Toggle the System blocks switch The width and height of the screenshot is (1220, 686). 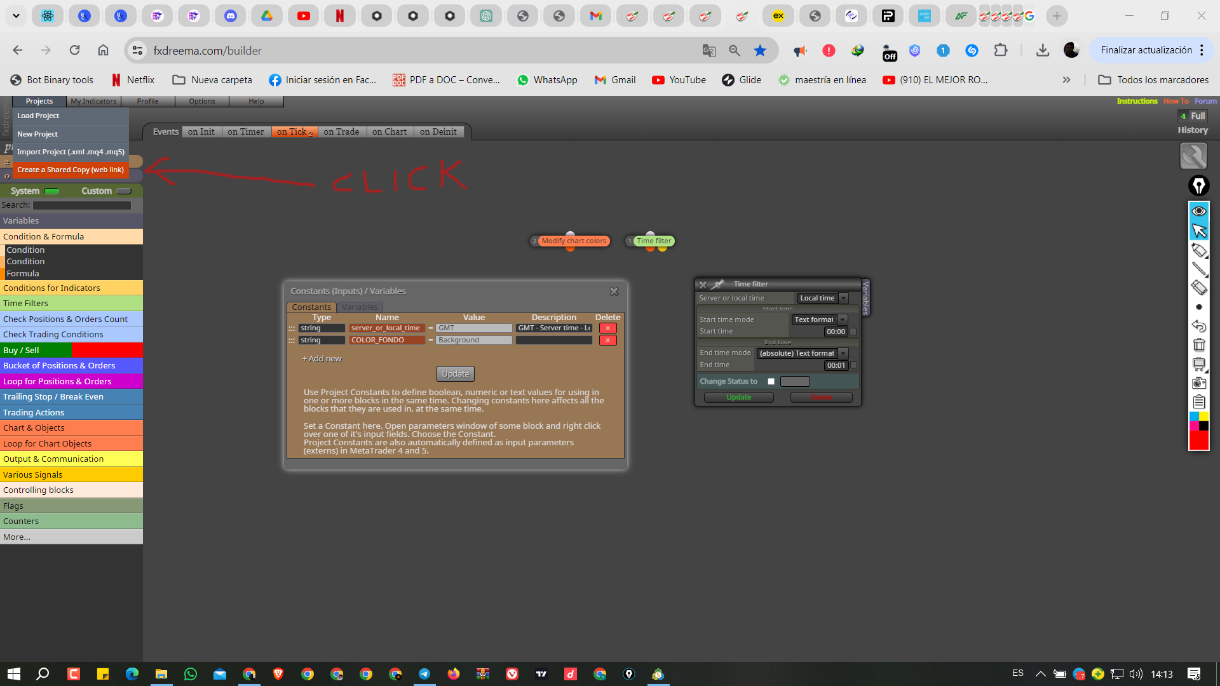[x=52, y=191]
